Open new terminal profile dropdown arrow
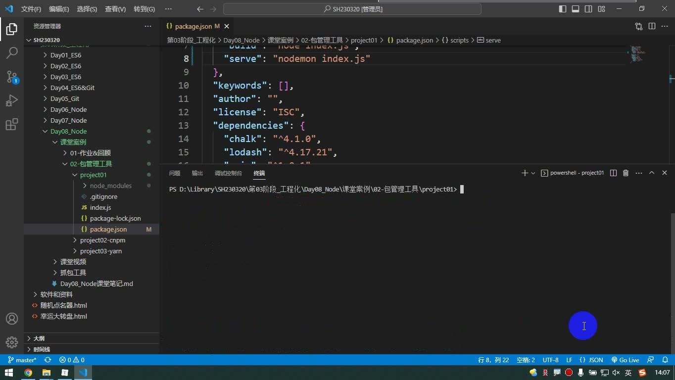This screenshot has width=675, height=380. coord(533,173)
